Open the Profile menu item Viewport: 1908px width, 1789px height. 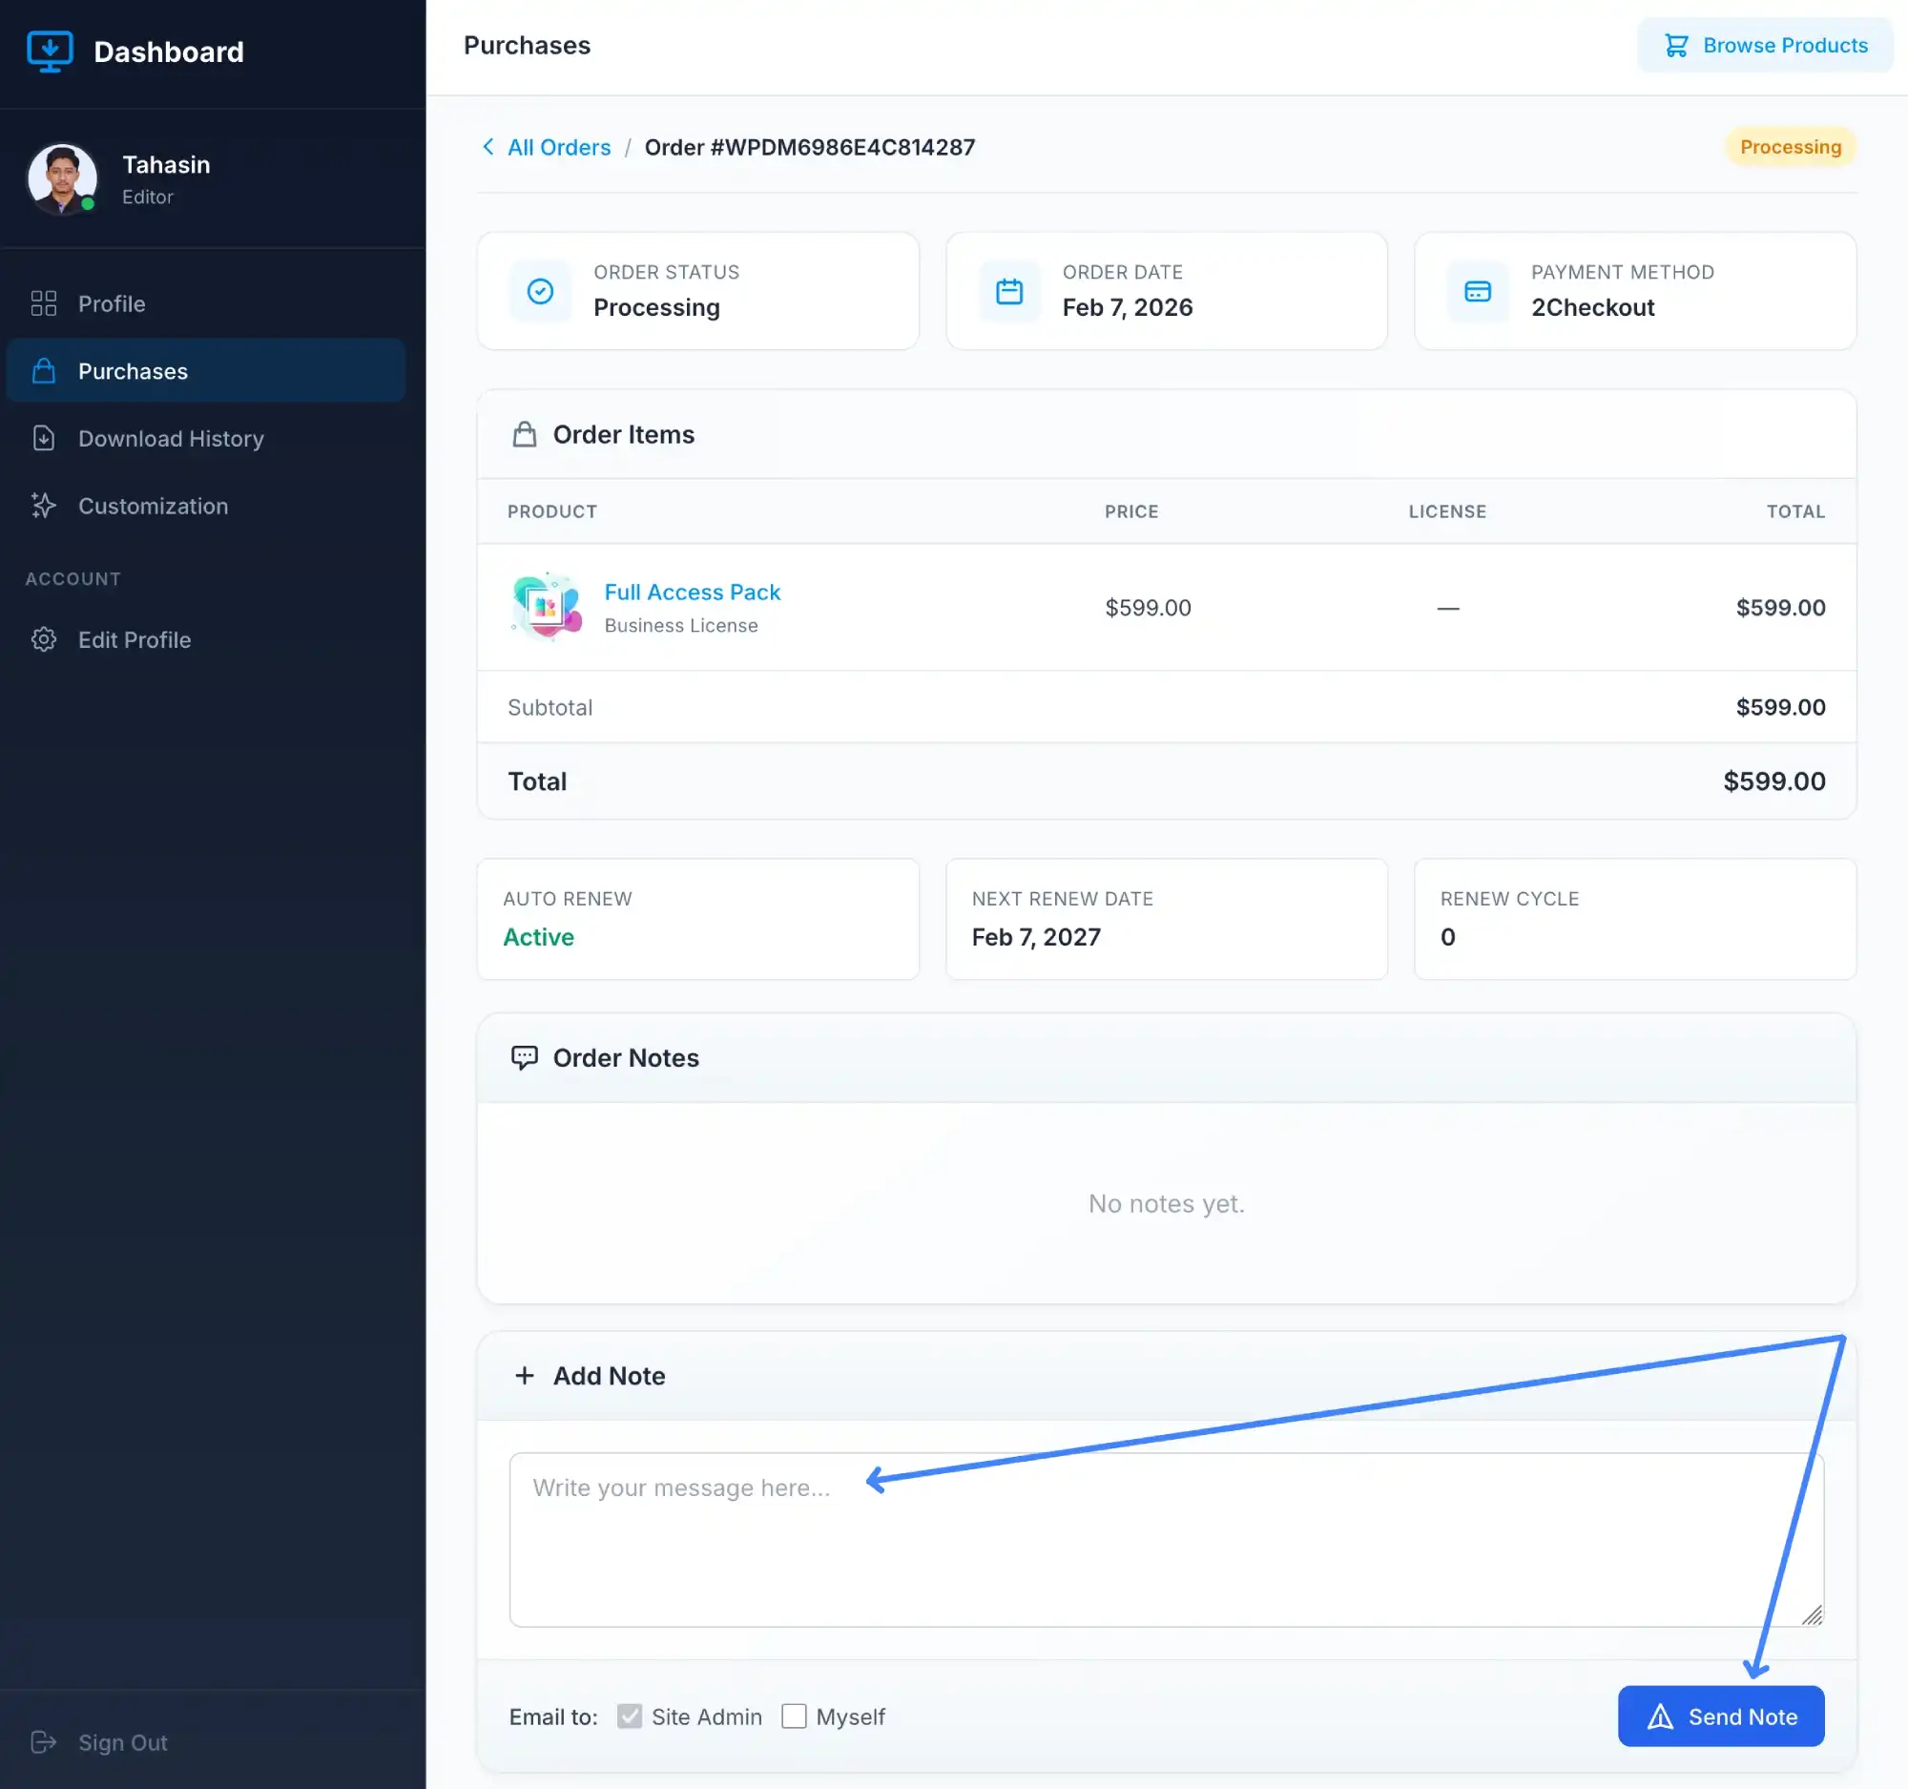tap(112, 304)
